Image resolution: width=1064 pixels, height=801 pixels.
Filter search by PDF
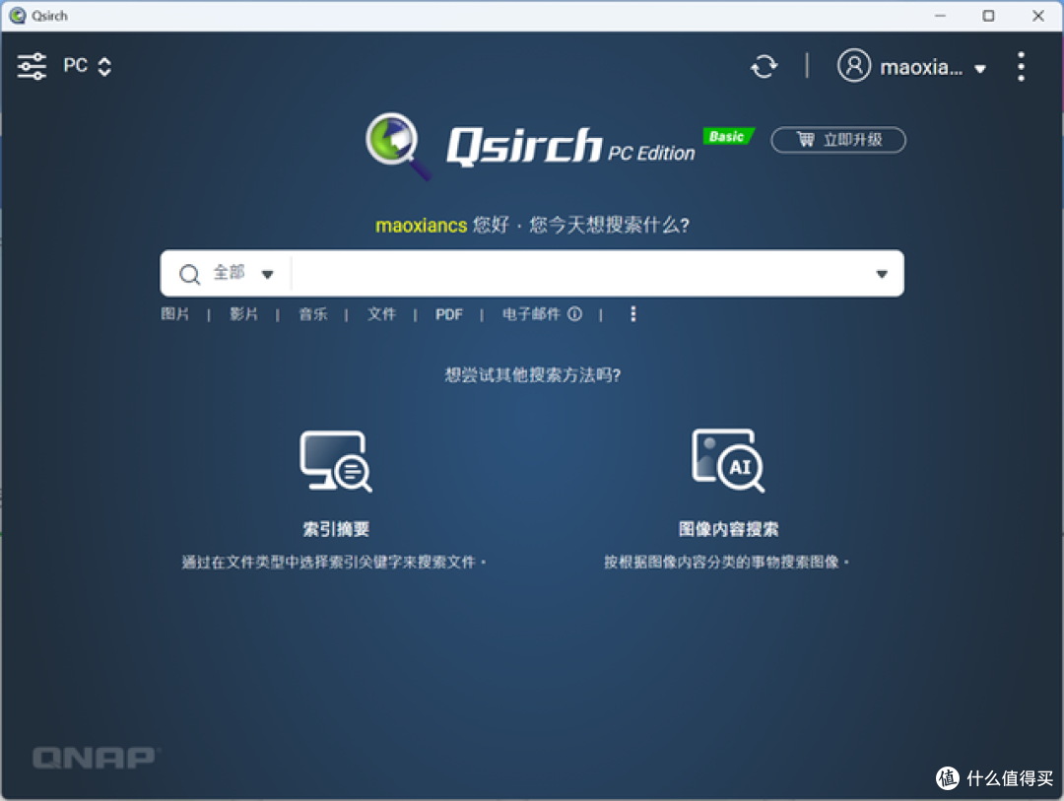(x=448, y=314)
